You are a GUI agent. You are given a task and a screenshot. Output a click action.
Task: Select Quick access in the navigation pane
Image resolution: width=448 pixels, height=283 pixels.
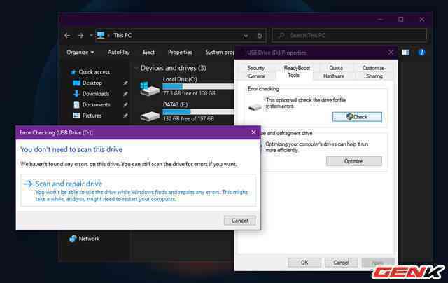(94, 72)
